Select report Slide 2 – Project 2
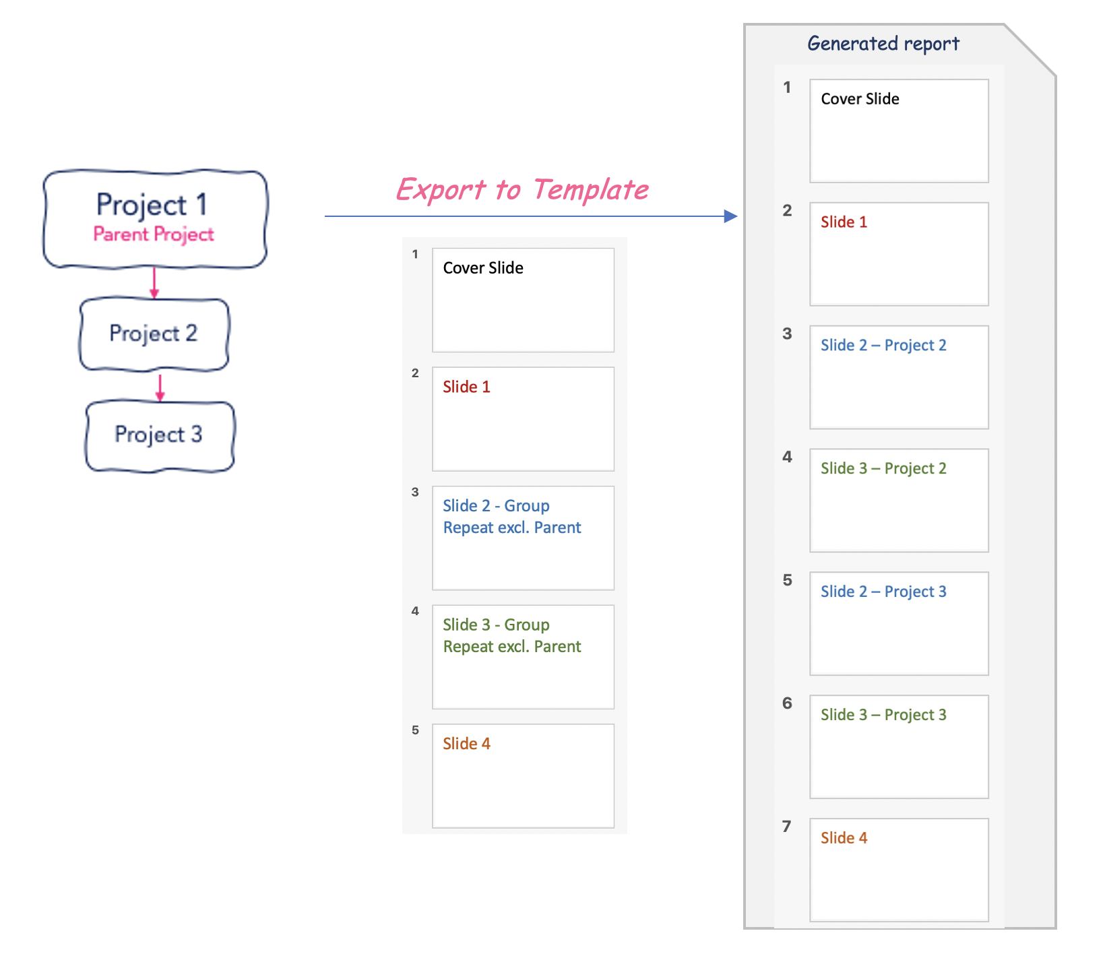Image resolution: width=1105 pixels, height=958 pixels. point(899,377)
